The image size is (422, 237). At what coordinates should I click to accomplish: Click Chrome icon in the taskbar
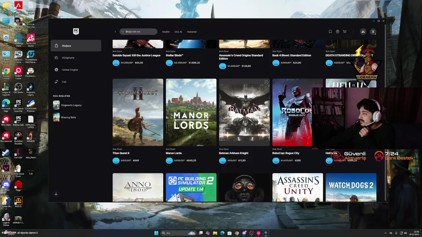pos(237,233)
